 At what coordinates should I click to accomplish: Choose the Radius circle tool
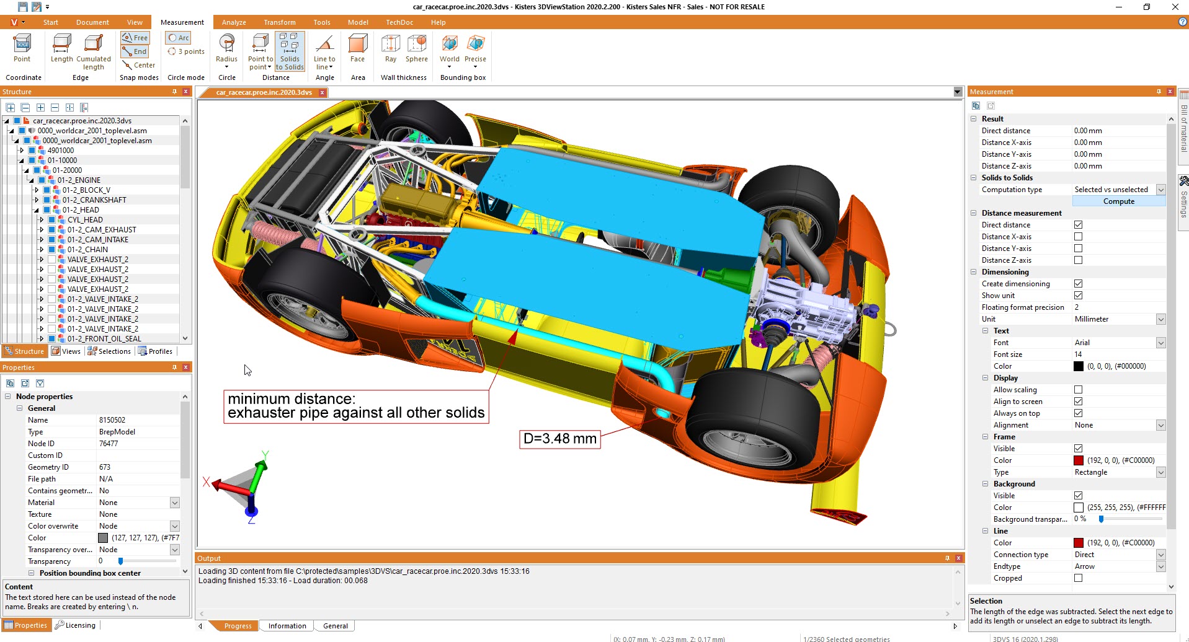[x=227, y=51]
